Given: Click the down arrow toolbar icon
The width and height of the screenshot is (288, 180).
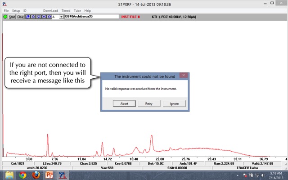Looking at the screenshot, I should (38, 17).
